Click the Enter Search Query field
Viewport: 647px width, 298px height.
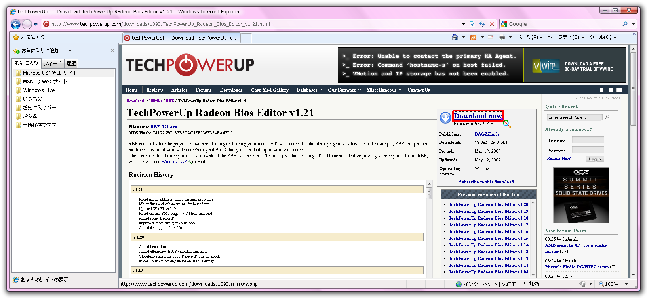point(575,117)
